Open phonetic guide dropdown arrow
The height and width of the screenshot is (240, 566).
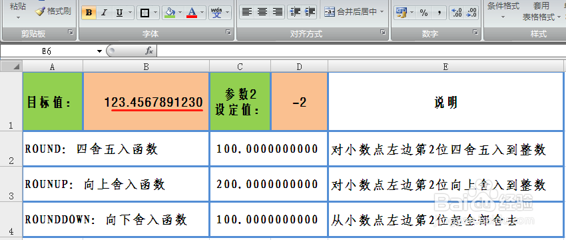228,13
